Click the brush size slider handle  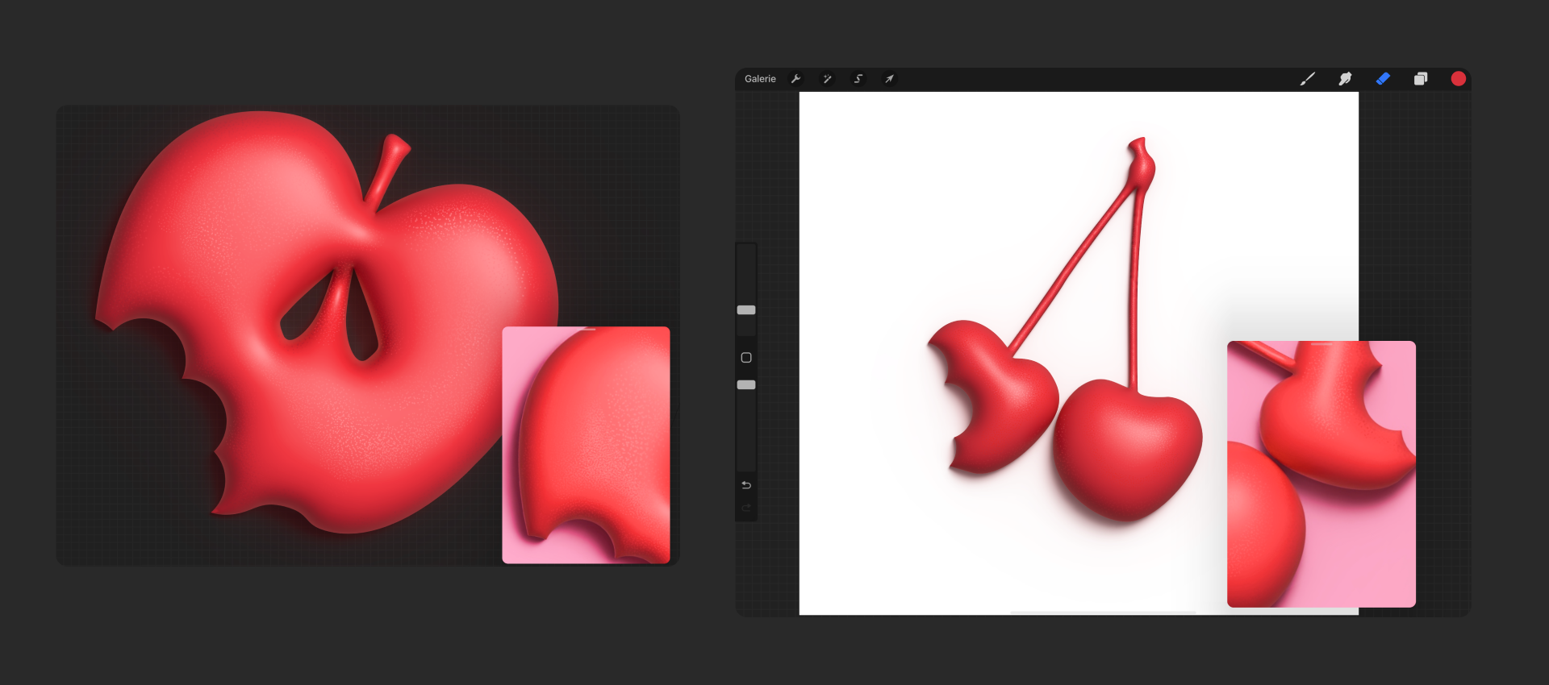click(x=746, y=310)
